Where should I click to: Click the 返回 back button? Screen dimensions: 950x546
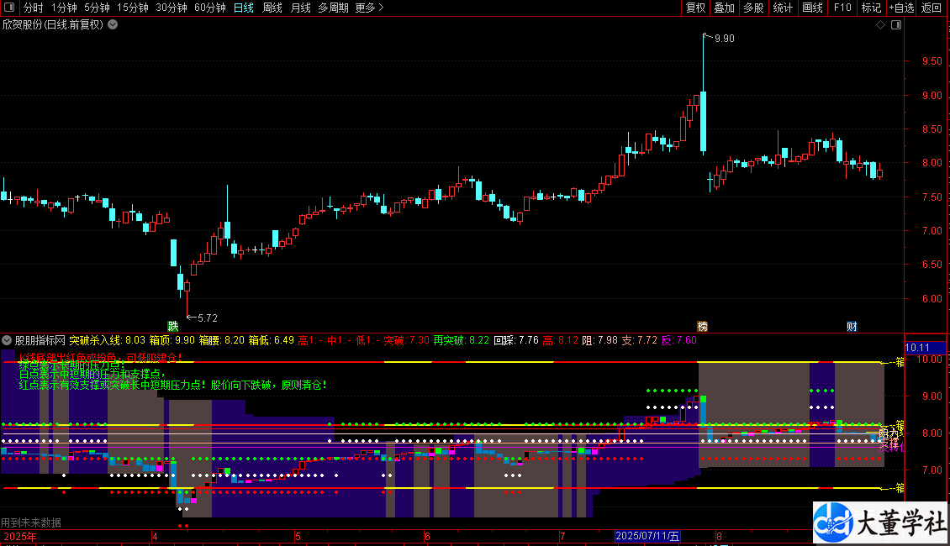click(x=932, y=8)
